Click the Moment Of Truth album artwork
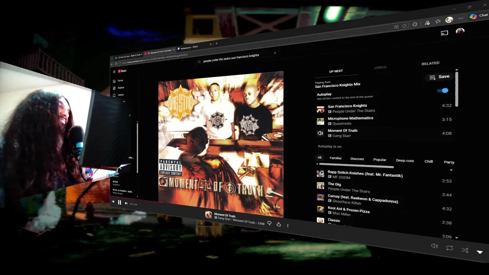Screen dimensions: 489x275 [221, 144]
